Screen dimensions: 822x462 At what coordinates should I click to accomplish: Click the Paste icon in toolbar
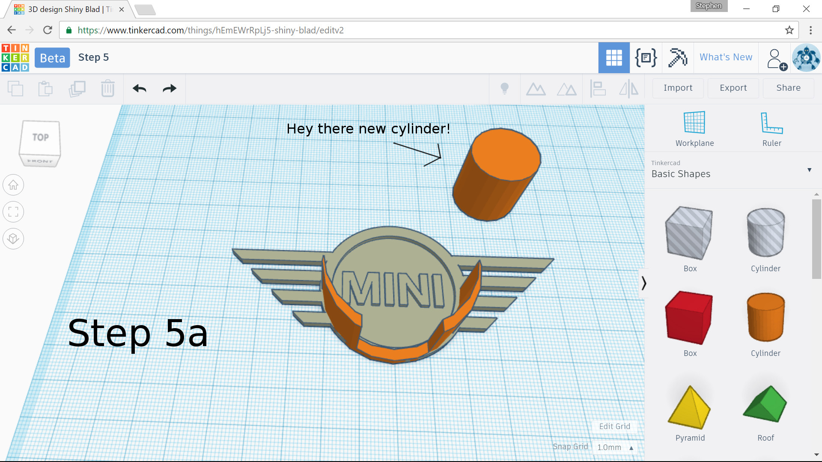(45, 89)
